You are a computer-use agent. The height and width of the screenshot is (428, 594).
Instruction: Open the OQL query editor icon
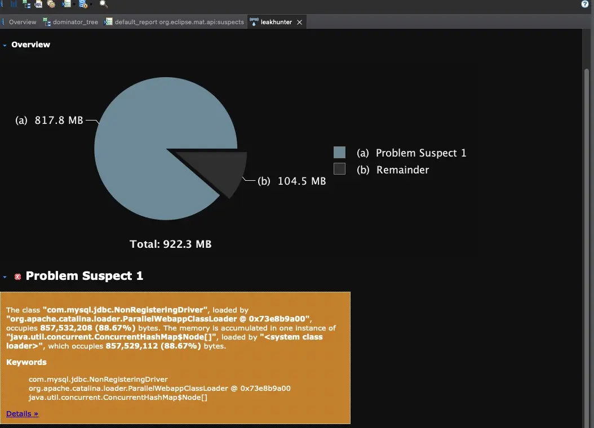click(x=38, y=4)
